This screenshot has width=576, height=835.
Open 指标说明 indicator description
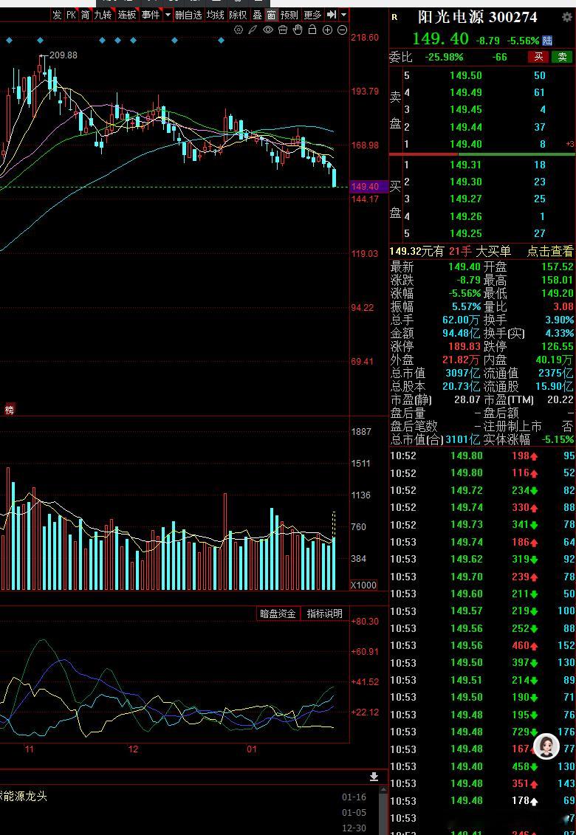click(x=324, y=614)
